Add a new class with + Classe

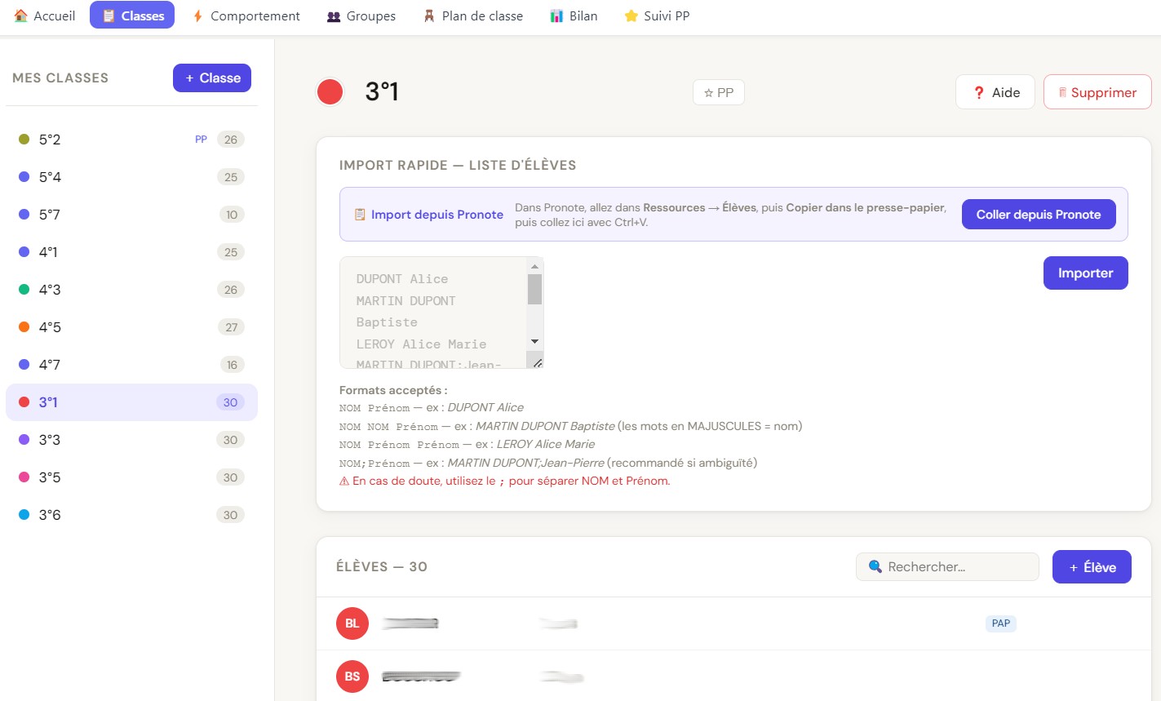coord(212,78)
